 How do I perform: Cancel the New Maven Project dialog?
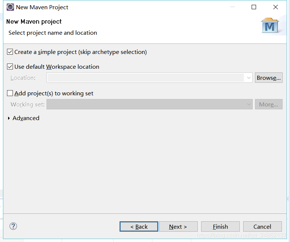coord(262,226)
